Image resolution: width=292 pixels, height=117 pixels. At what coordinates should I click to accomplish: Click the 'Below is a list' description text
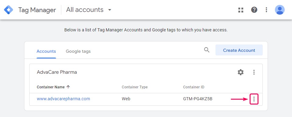[x=146, y=30]
